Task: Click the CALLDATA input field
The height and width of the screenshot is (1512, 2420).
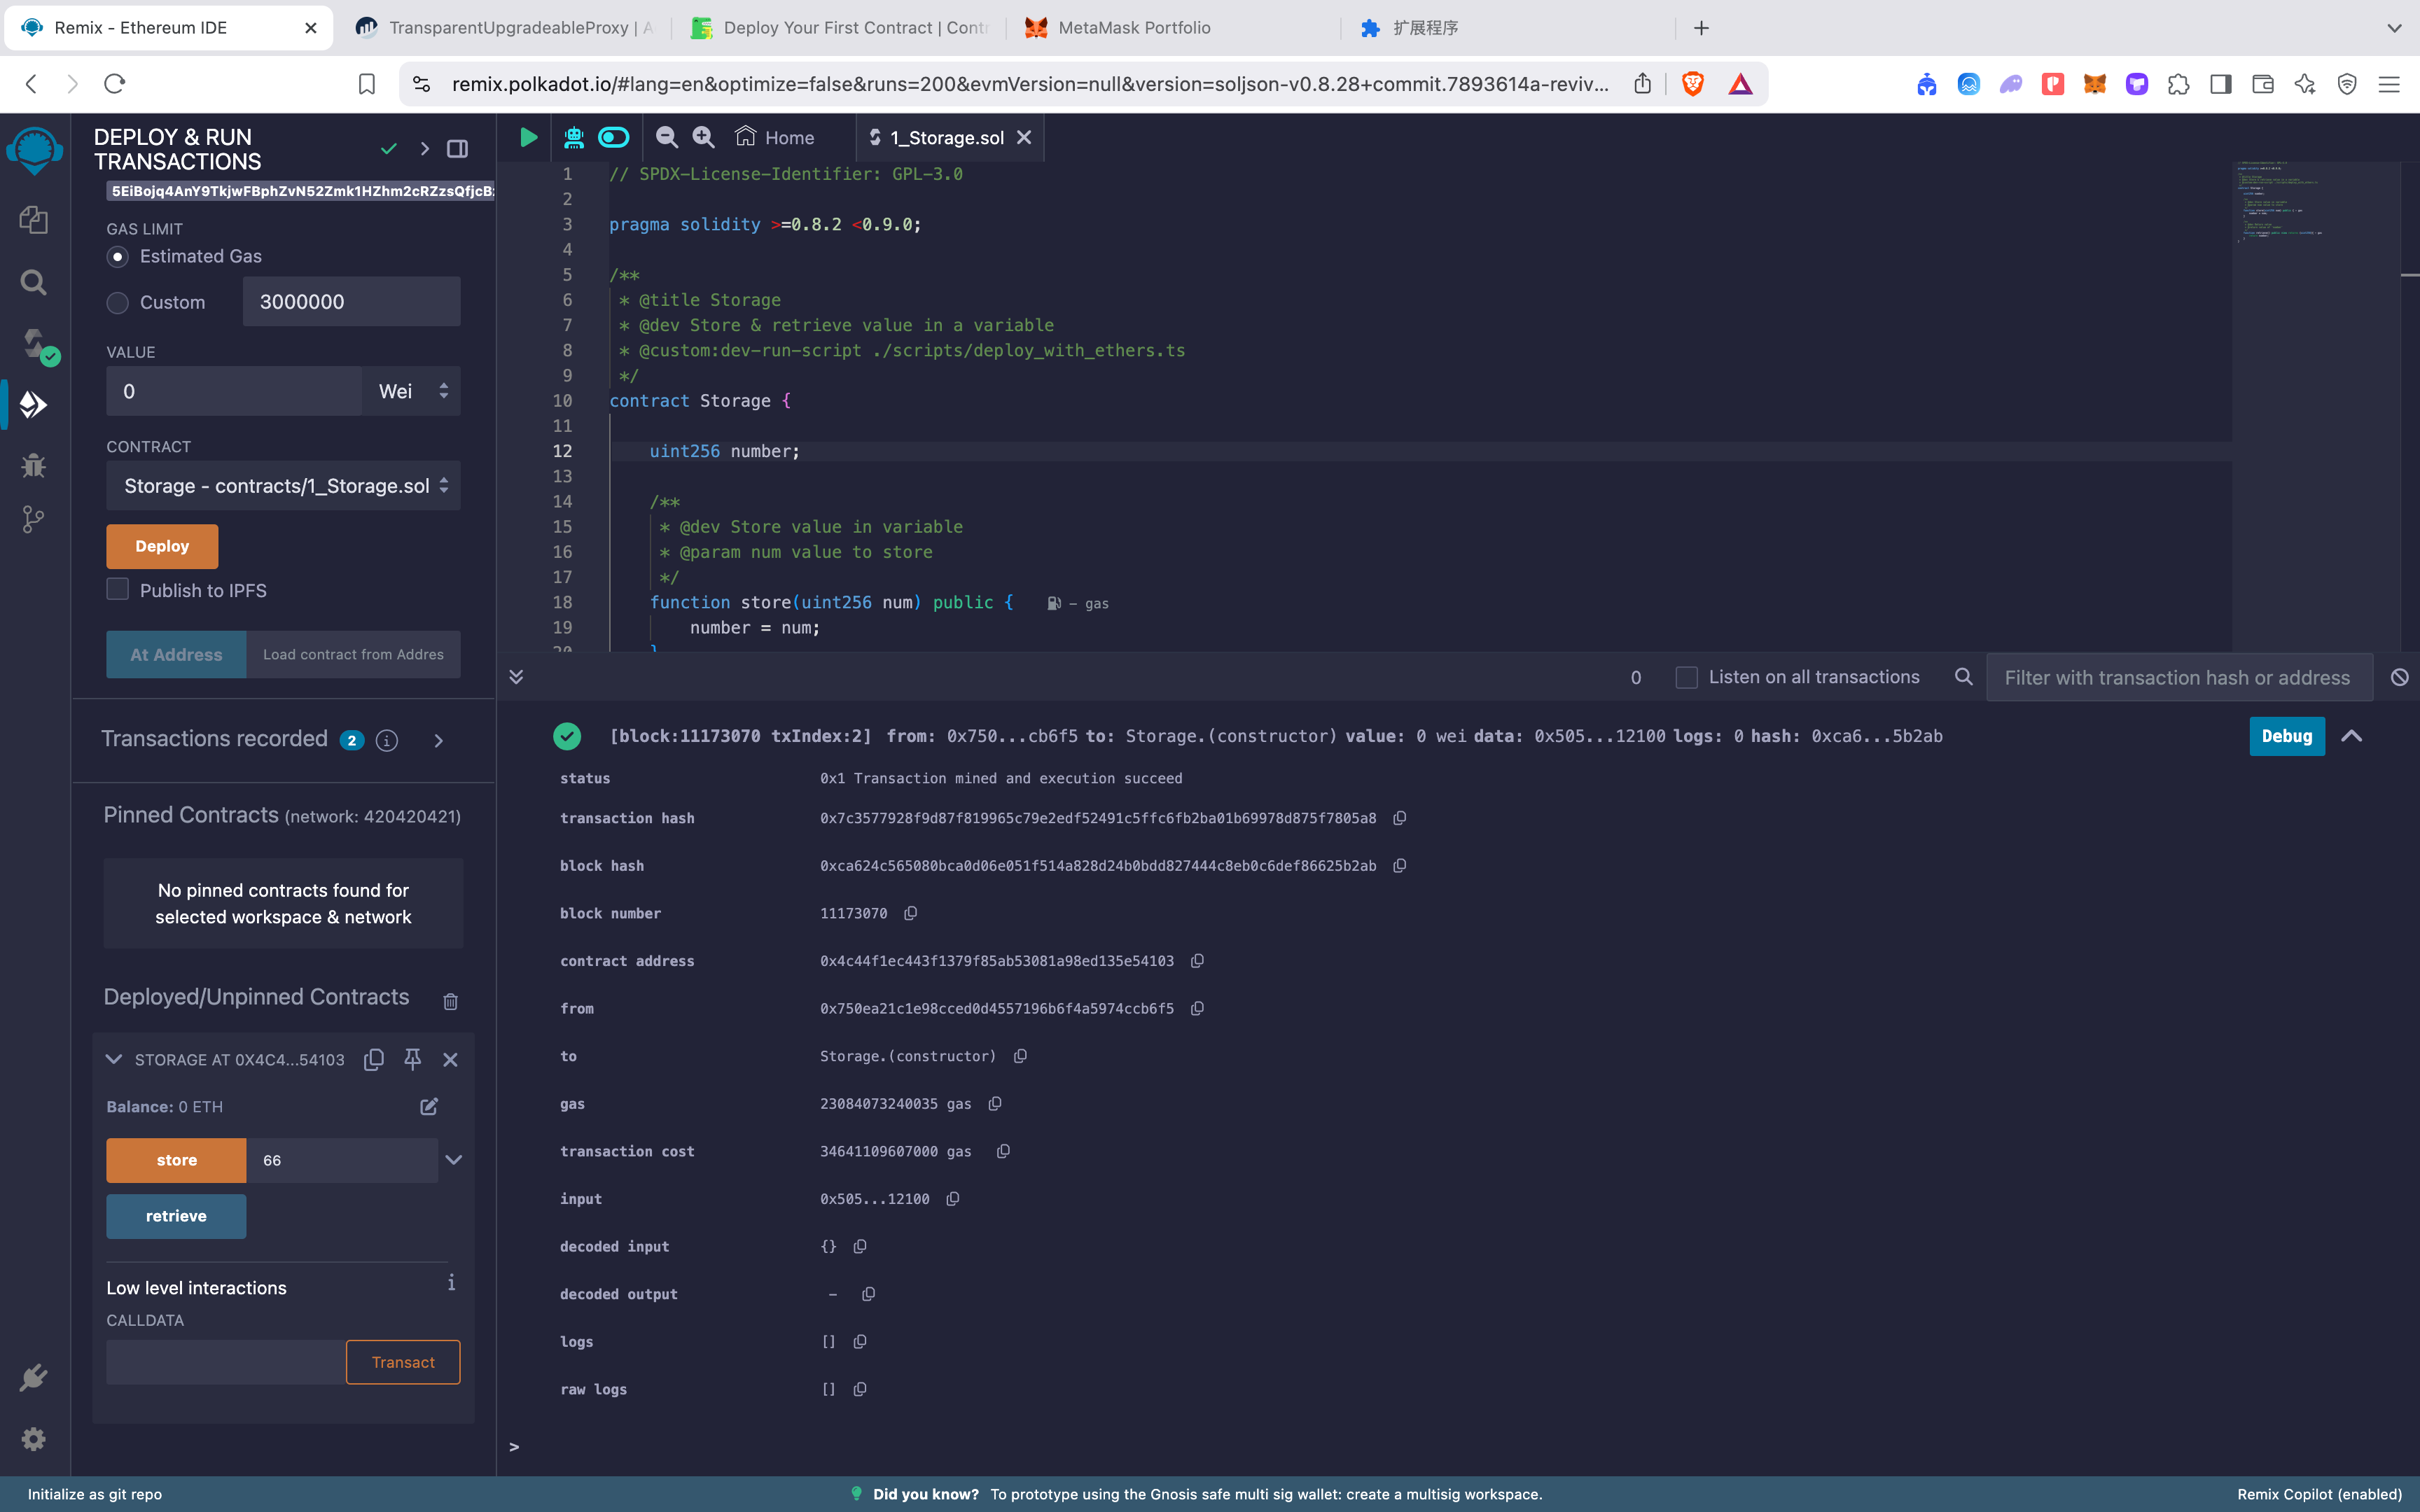Action: click(x=226, y=1362)
